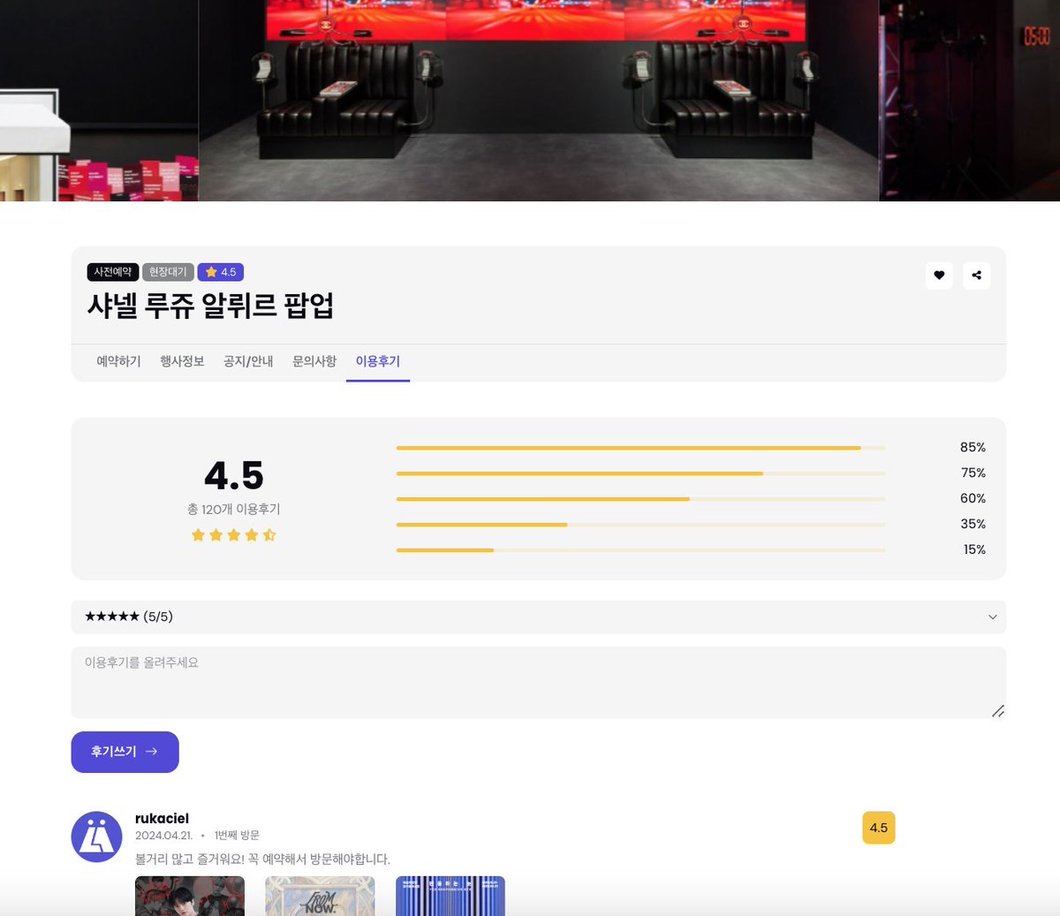Open the FROM NOW review photo thumbnail
The image size is (1060, 916).
tap(320, 896)
